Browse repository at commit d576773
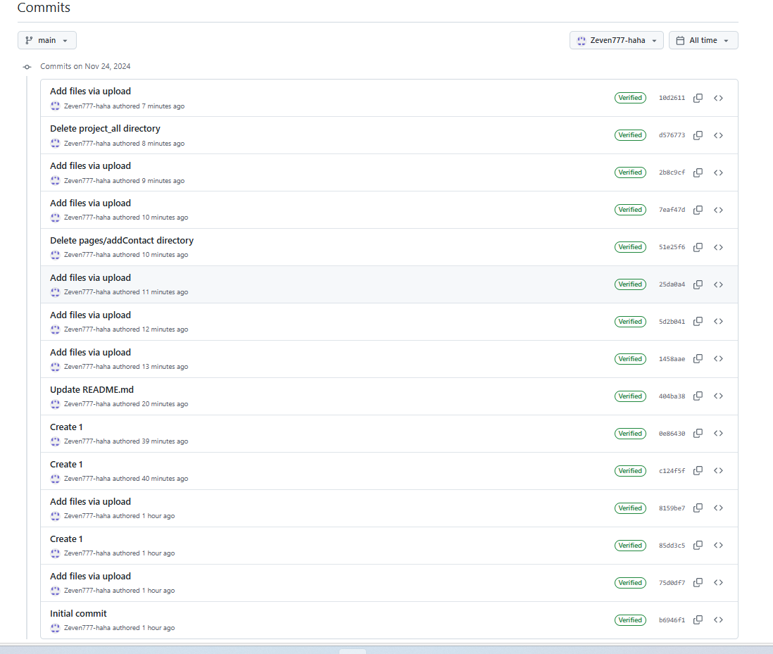Viewport: 773px width, 654px height. pos(718,135)
